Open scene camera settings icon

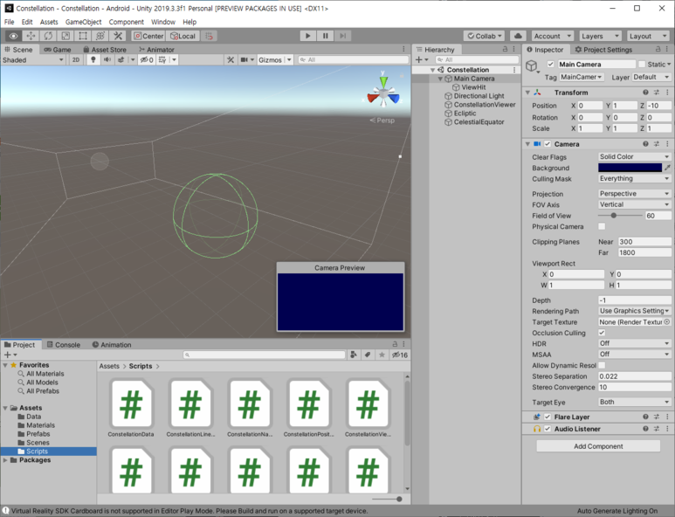pyautogui.click(x=246, y=60)
